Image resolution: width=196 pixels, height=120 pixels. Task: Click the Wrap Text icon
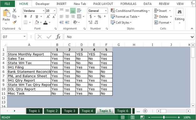pyautogui.click(x=79, y=11)
